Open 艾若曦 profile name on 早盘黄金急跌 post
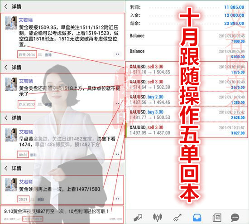 pyautogui.click(x=26, y=132)
